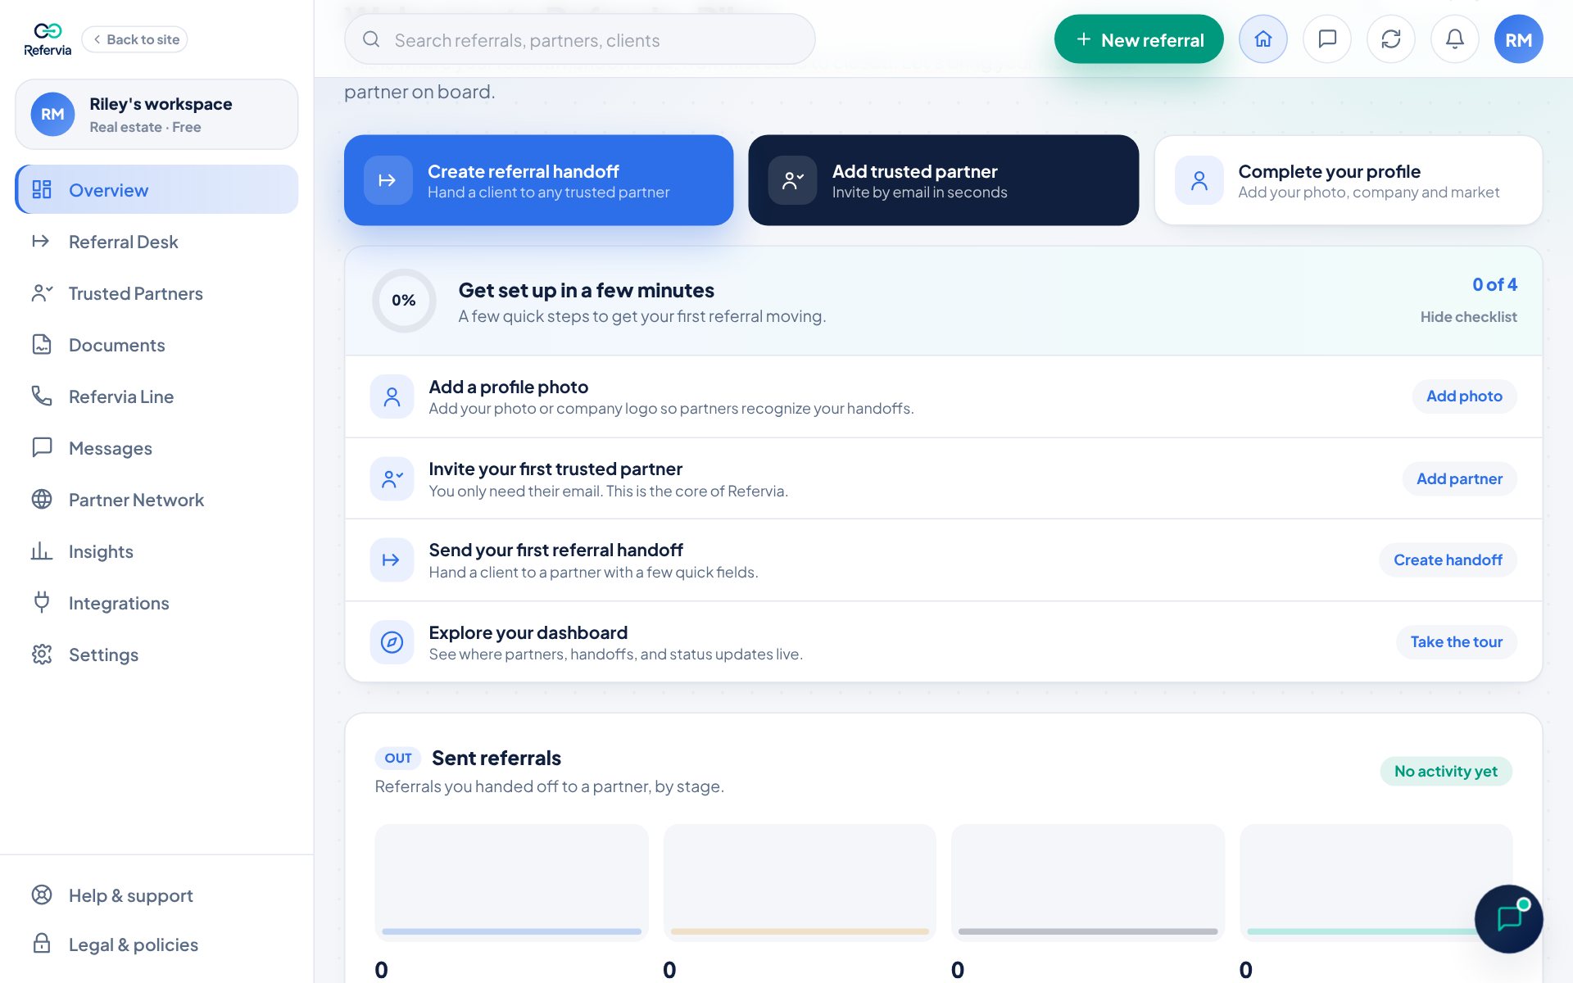
Task: Click the No activity yet badge
Action: [1445, 772]
